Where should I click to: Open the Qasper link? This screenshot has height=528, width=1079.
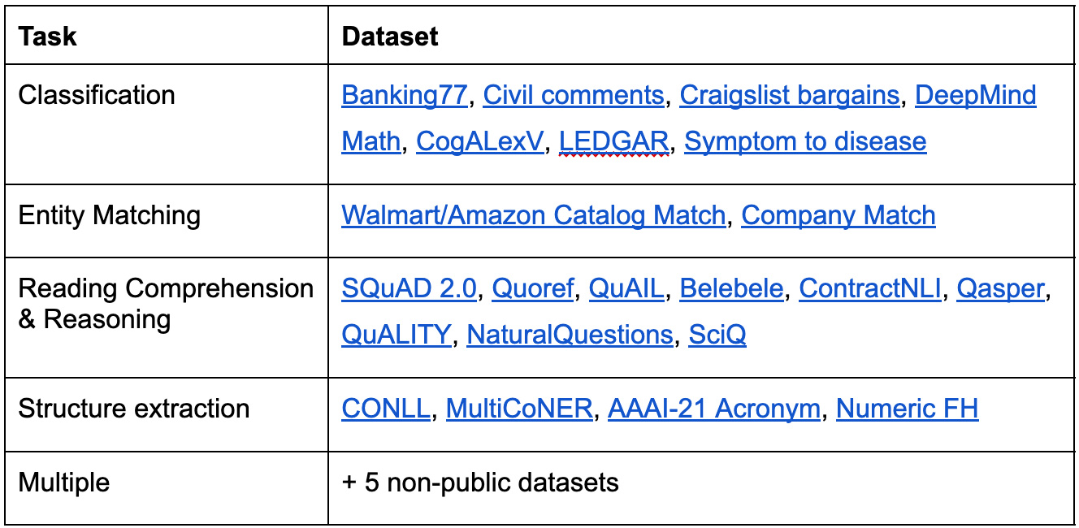1000,288
